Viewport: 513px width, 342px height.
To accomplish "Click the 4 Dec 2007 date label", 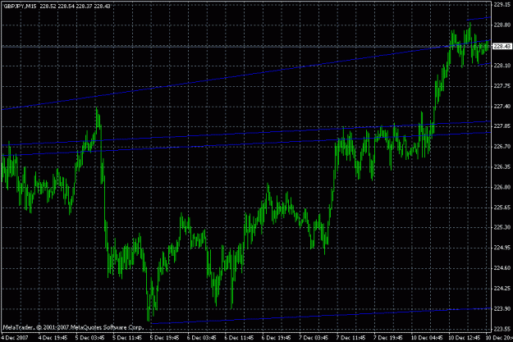I will coord(16,337).
